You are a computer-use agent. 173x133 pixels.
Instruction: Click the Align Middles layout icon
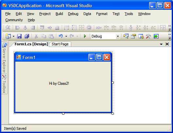point(50,27)
